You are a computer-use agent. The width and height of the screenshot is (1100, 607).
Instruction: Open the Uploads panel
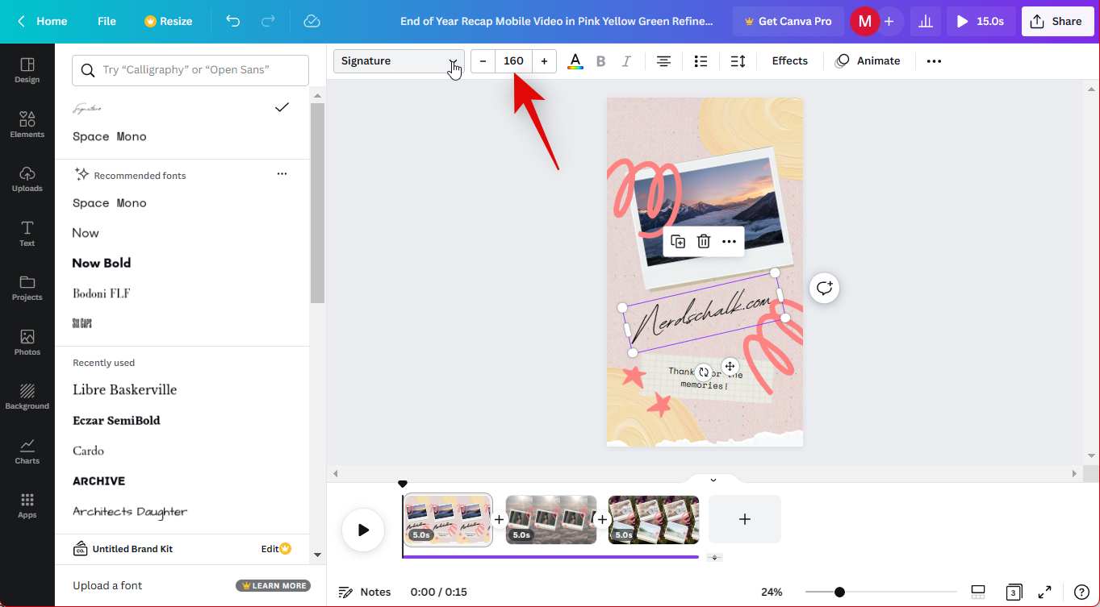(27, 179)
